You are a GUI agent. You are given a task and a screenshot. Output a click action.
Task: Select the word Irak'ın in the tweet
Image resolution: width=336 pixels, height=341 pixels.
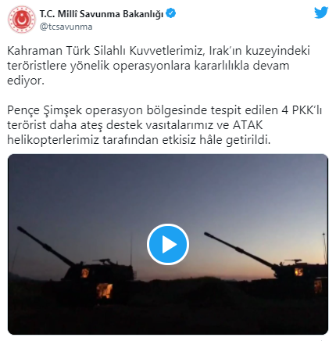tap(225, 51)
